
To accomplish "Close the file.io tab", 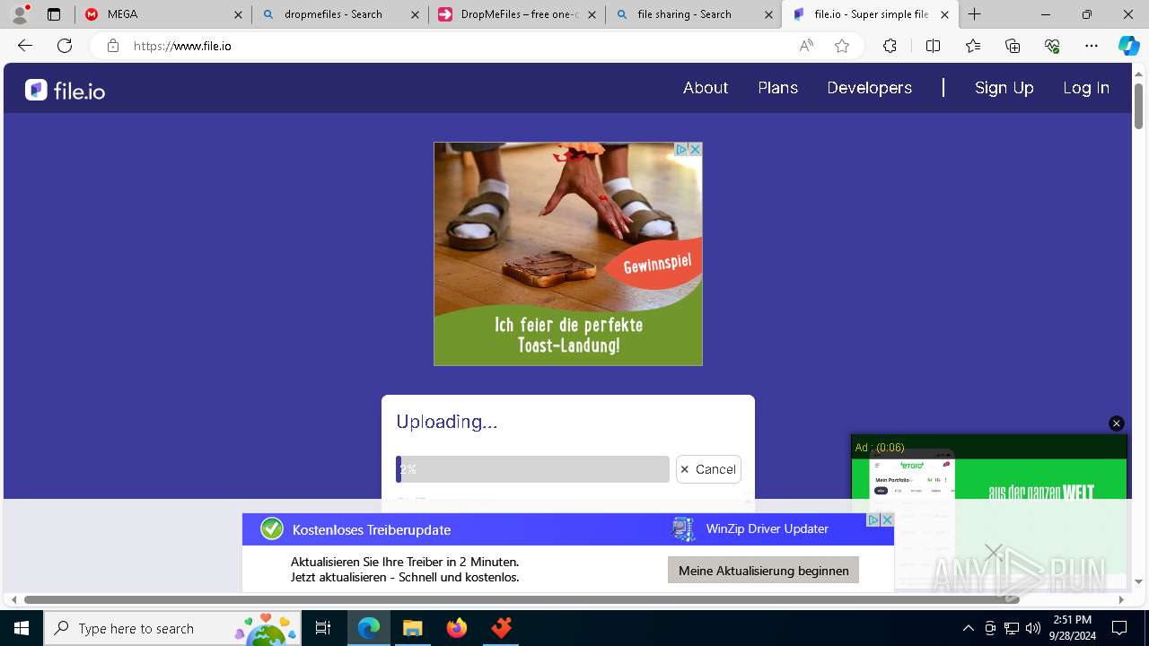I will pyautogui.click(x=944, y=14).
